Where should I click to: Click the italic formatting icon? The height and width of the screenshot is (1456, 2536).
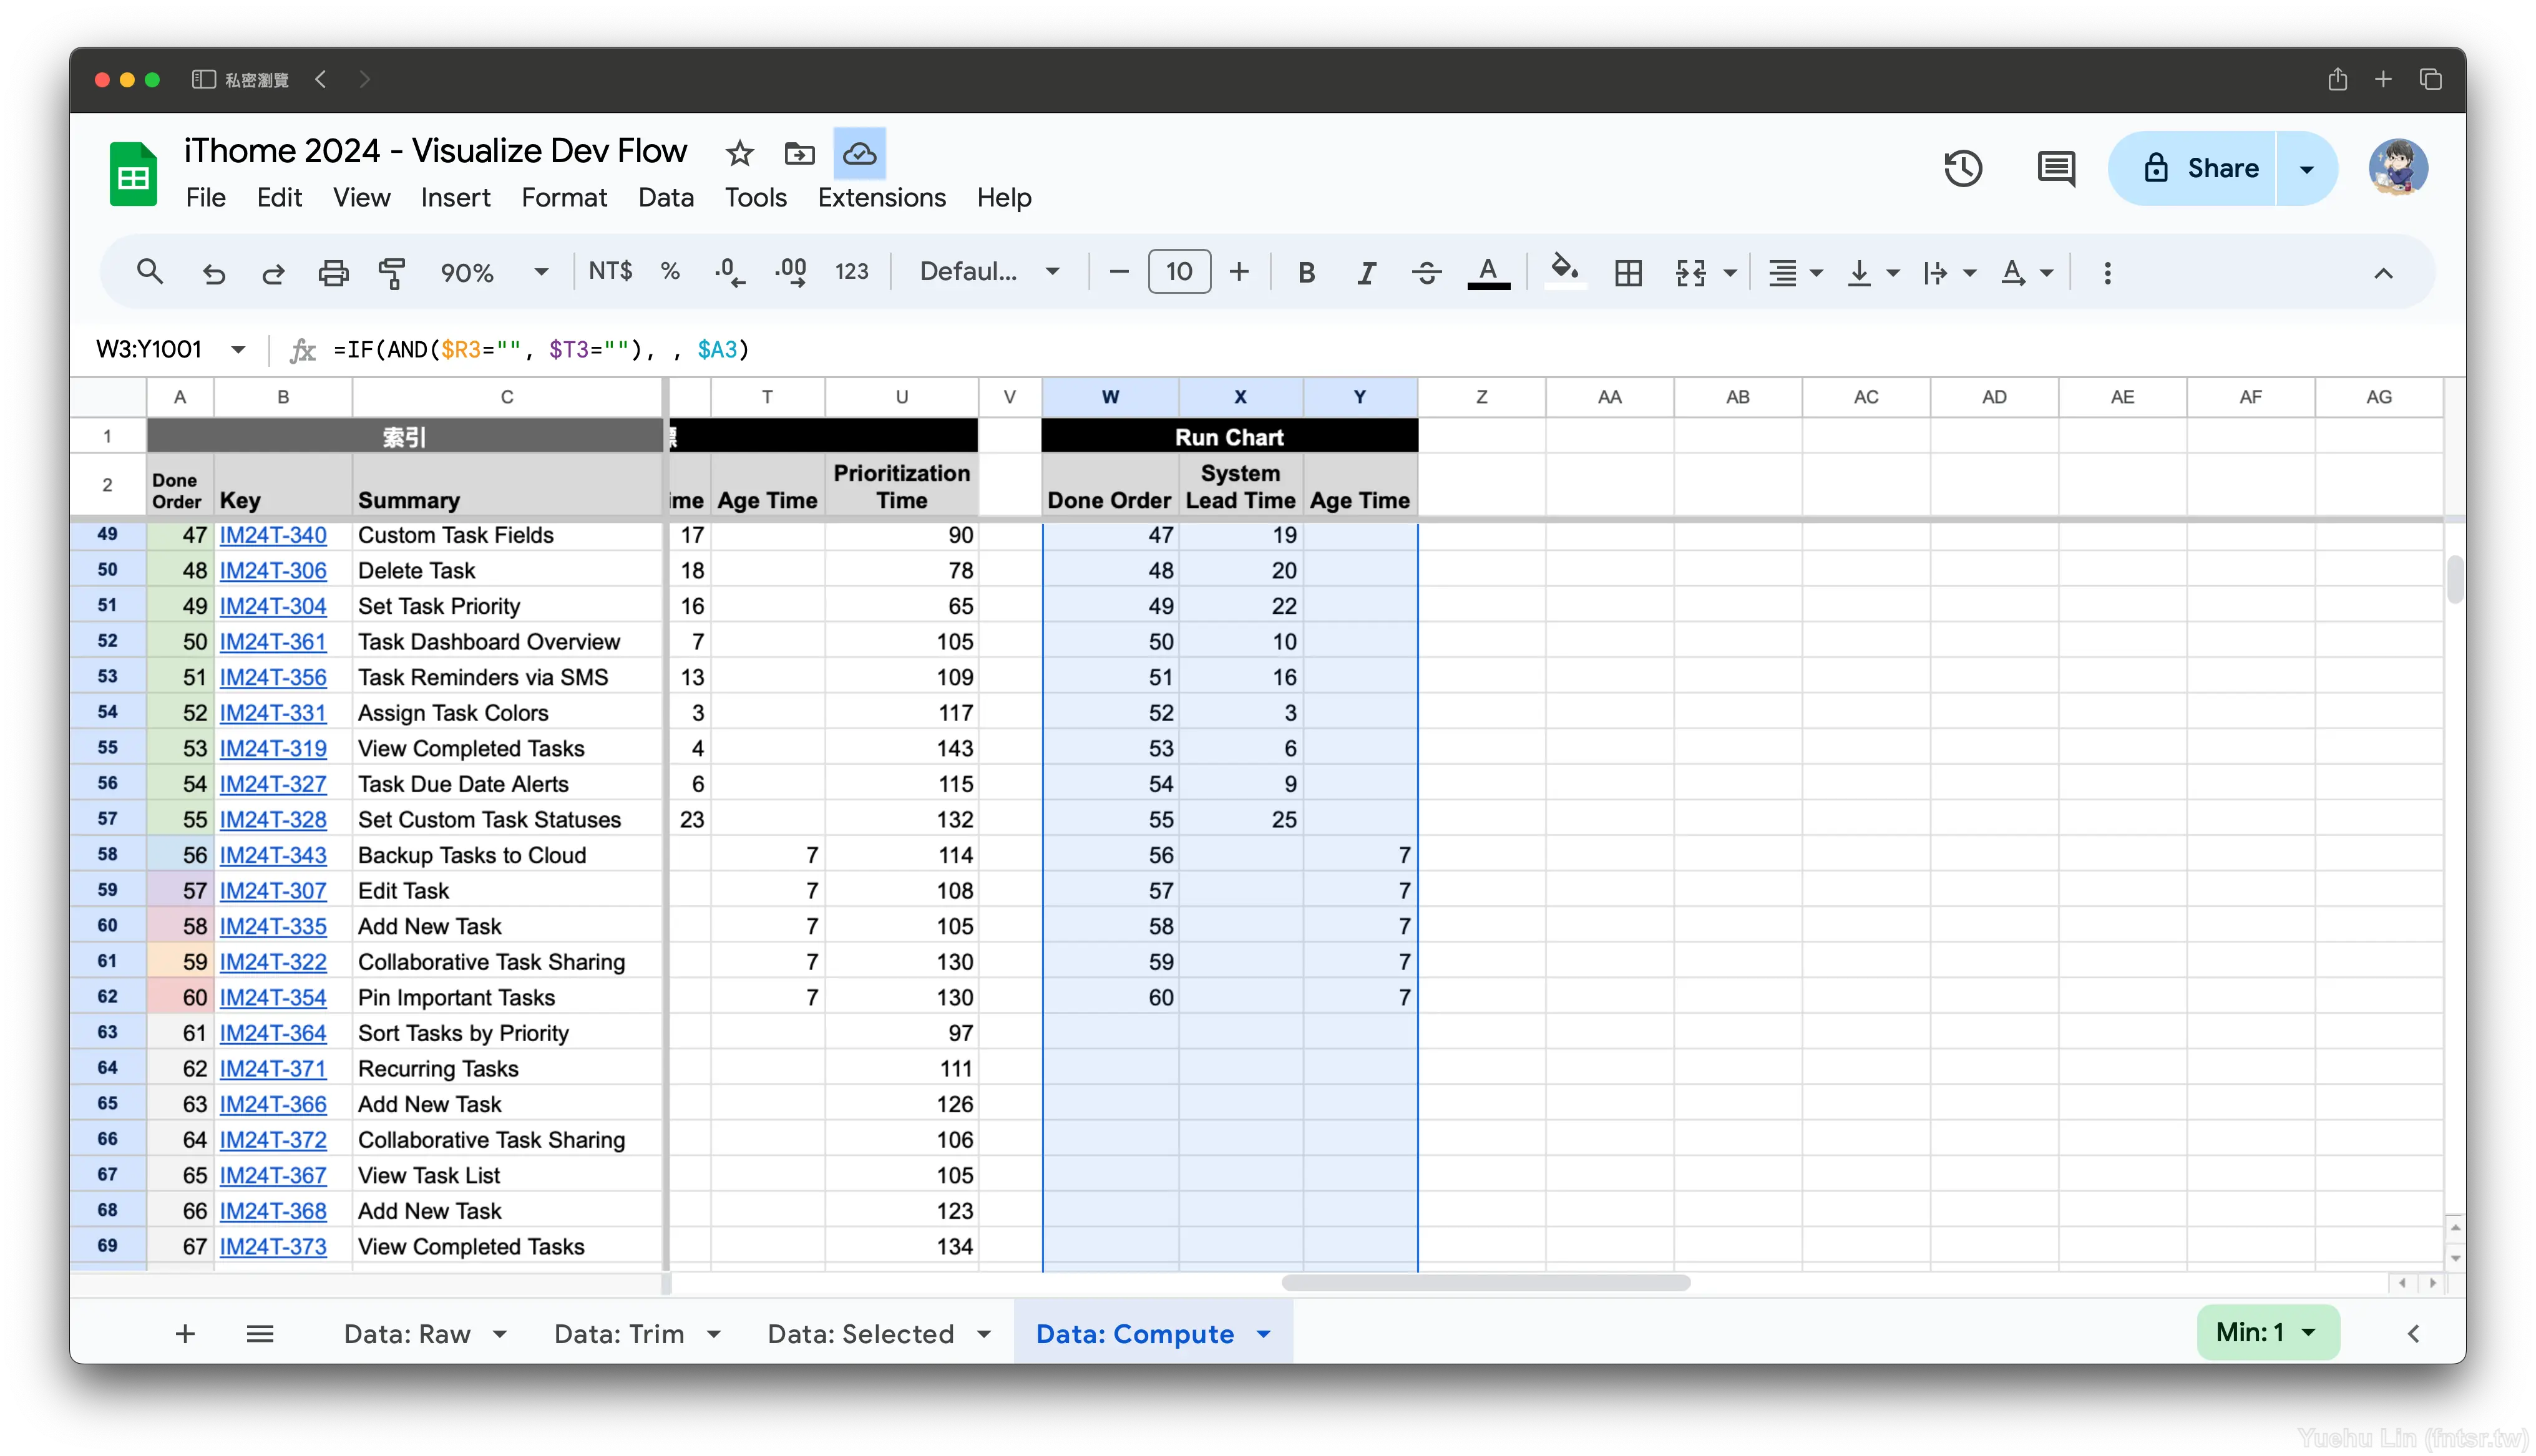1365,272
